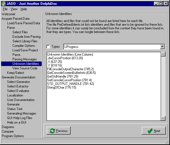Image resolution: width=170 pixels, height=145 pixels.
Task: Open the Generating Messages page
Action: [x=22, y=113]
